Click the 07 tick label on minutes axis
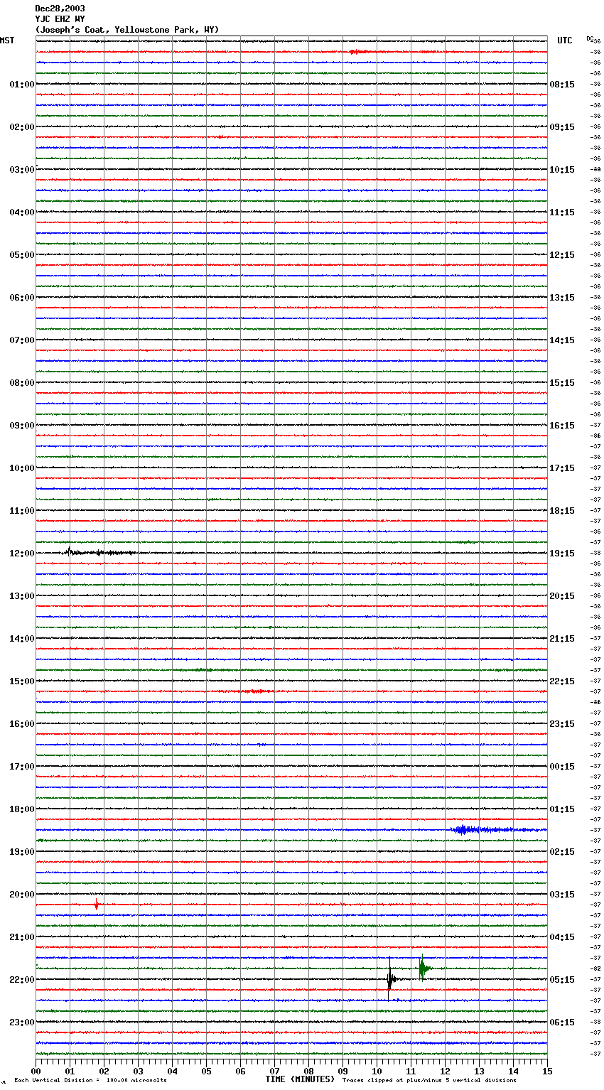Viewport: 604px width, 1090px height. pyautogui.click(x=274, y=1071)
